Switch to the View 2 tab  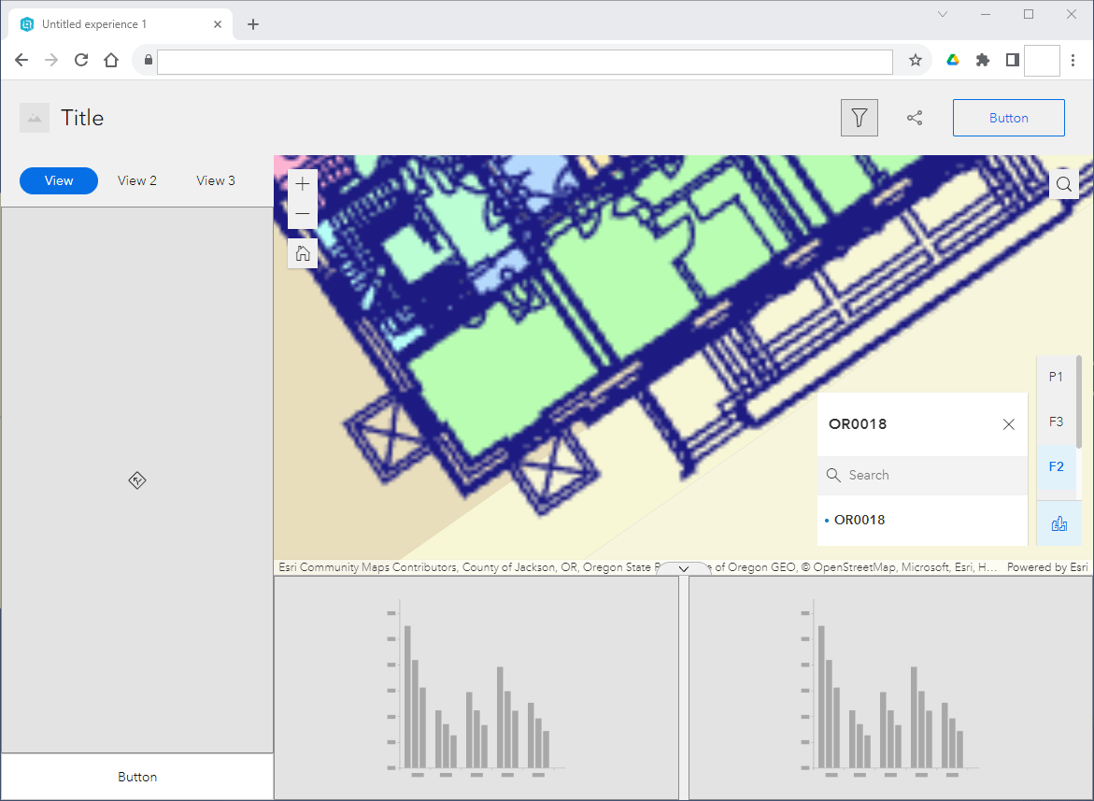[136, 180]
